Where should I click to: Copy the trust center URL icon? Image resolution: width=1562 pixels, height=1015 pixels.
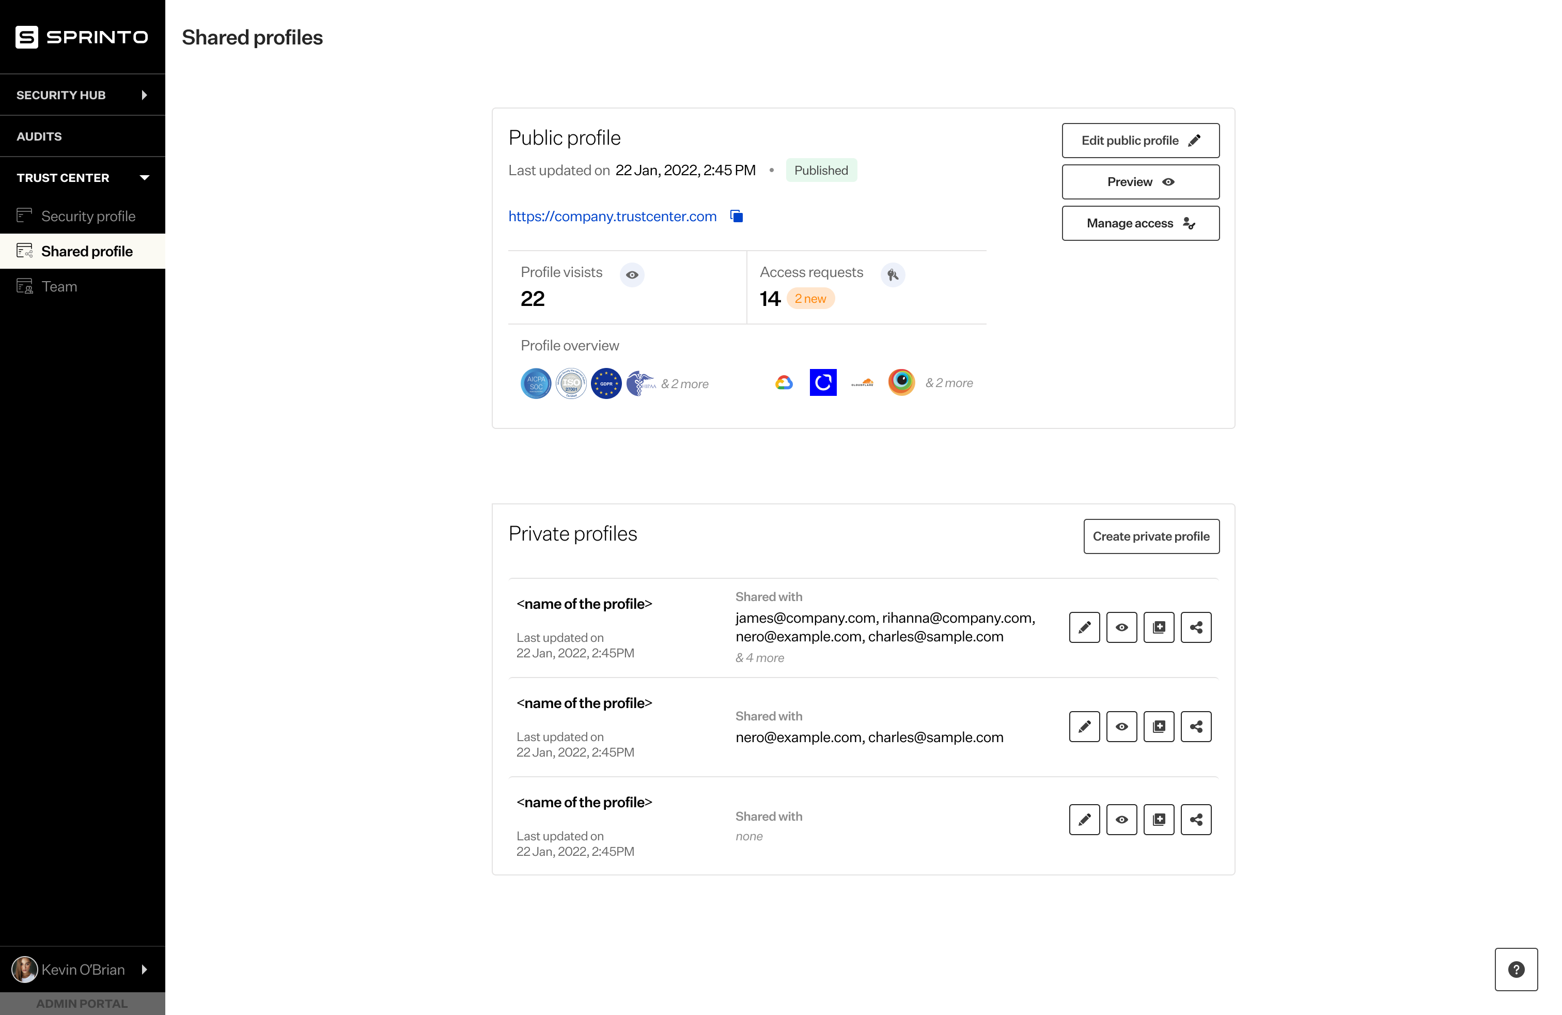coord(737,216)
